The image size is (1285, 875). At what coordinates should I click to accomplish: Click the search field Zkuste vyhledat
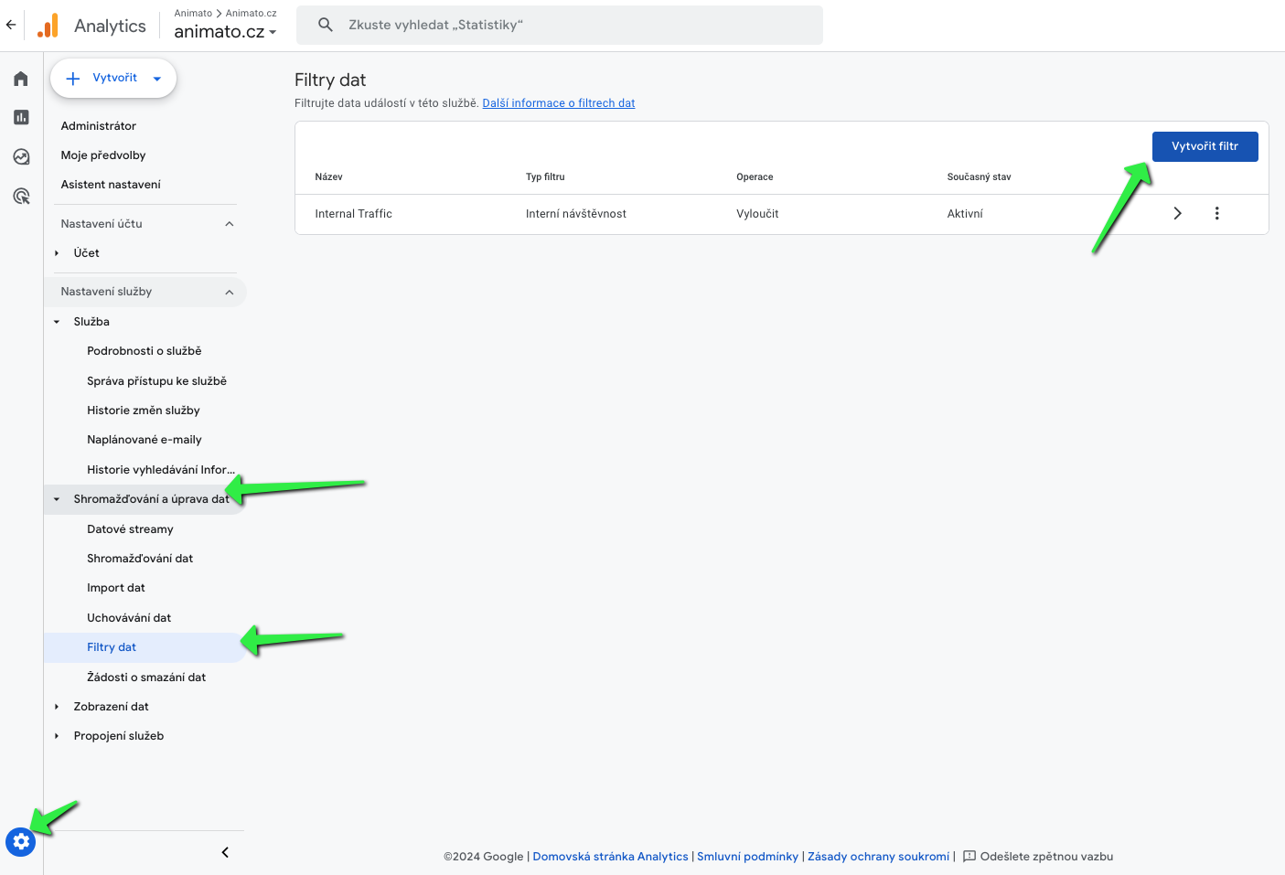[x=560, y=25]
